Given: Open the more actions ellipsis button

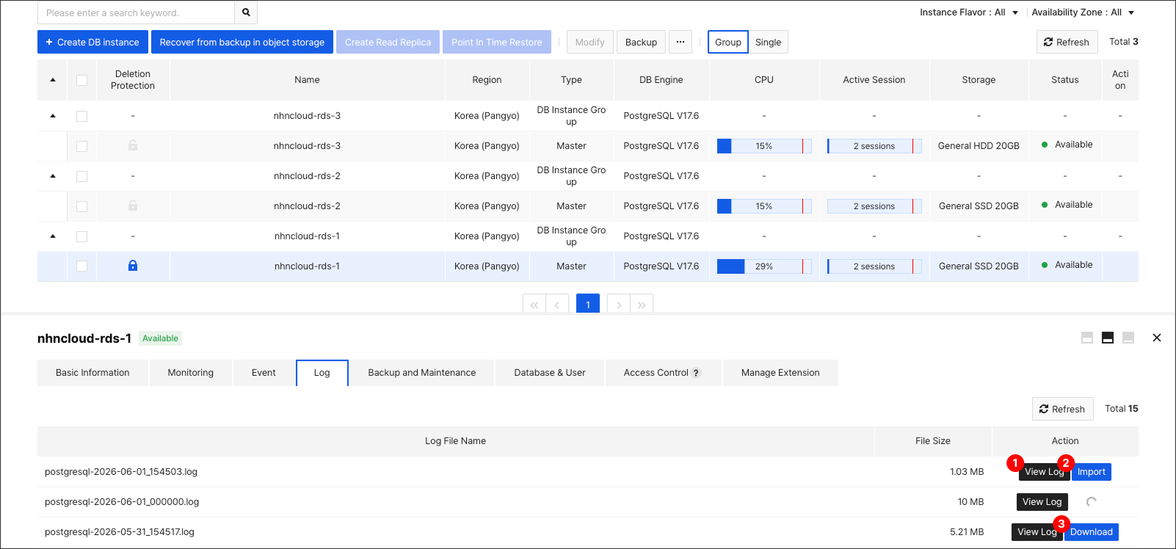Looking at the screenshot, I should [680, 42].
